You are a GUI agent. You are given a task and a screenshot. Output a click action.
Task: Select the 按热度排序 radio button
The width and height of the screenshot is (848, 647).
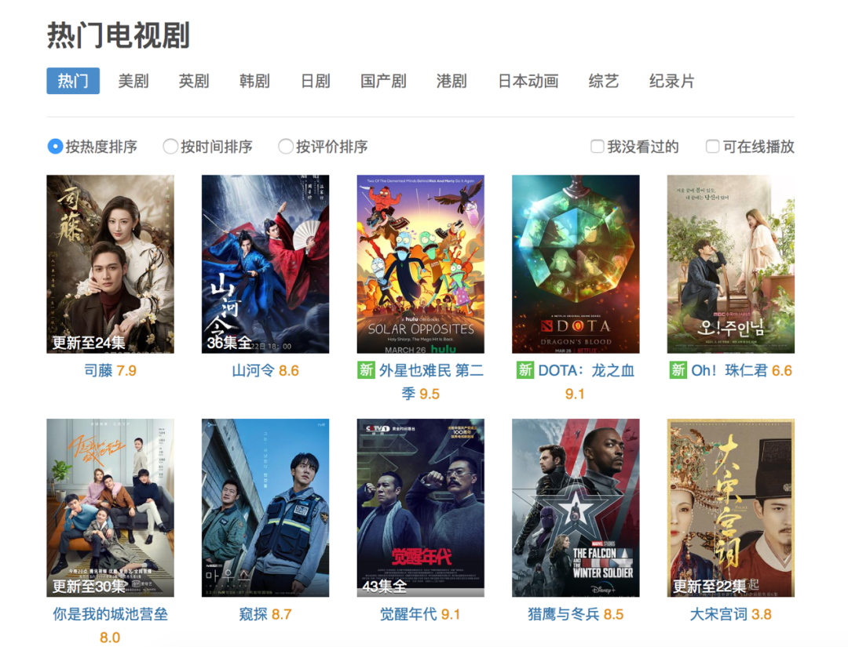(x=55, y=147)
